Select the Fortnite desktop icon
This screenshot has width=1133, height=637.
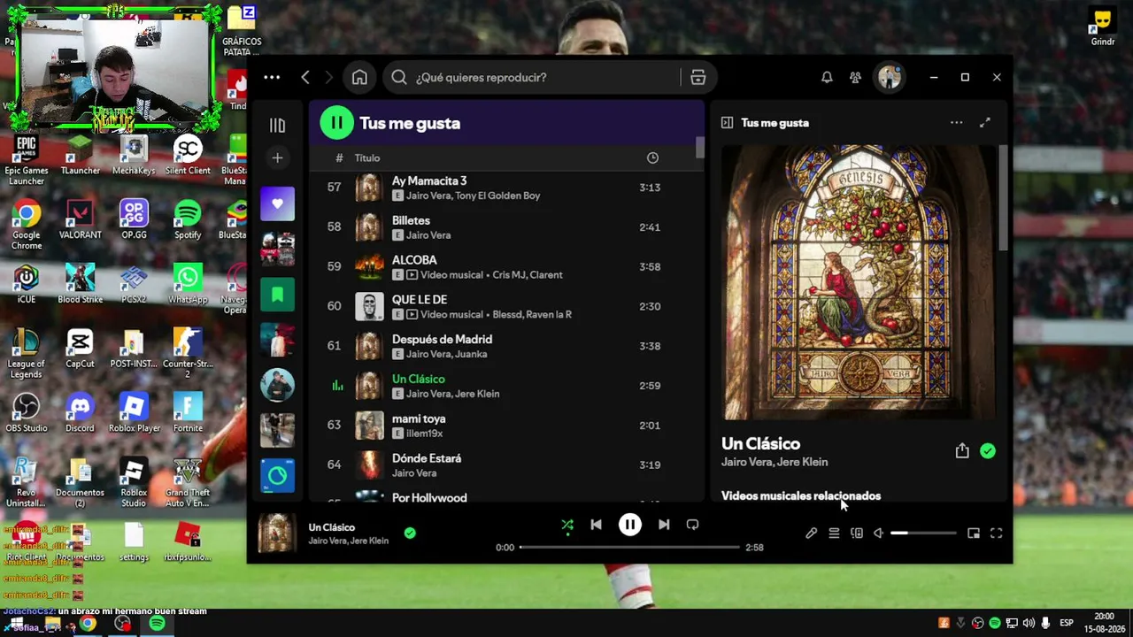pos(188,413)
